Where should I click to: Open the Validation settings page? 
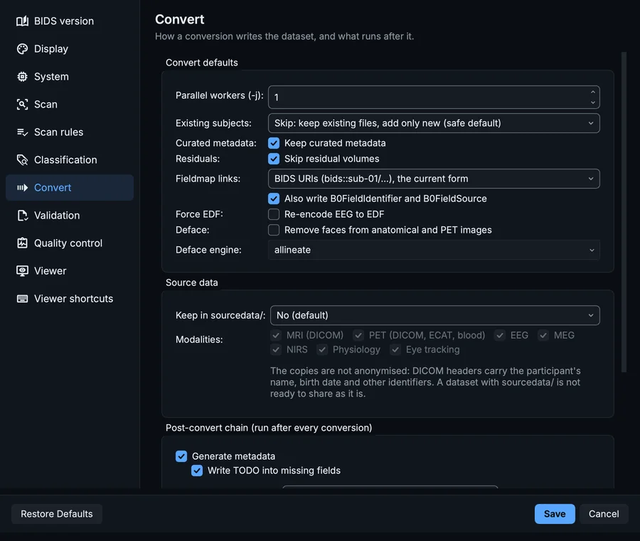pos(70,216)
